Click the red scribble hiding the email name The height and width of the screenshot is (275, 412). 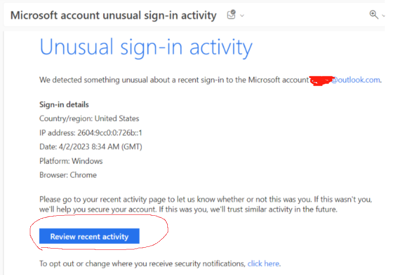tap(320, 80)
